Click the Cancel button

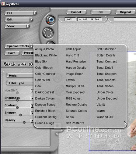click(x=76, y=12)
